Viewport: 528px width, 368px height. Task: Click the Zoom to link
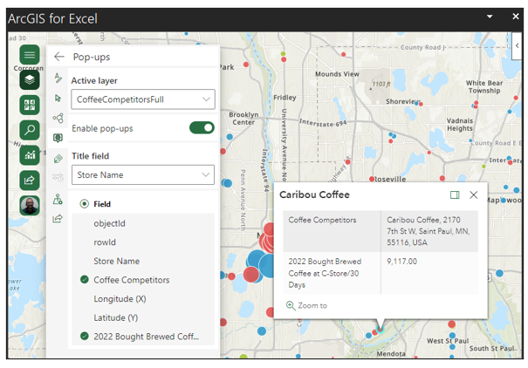pyautogui.click(x=312, y=305)
